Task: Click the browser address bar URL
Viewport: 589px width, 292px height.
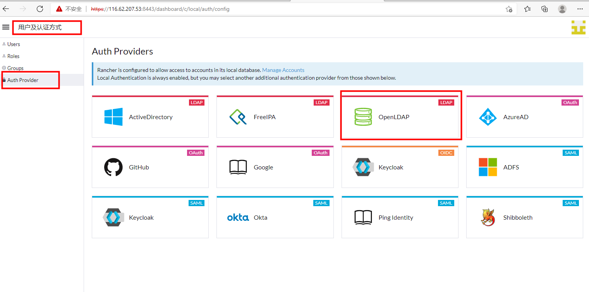Action: [160, 9]
